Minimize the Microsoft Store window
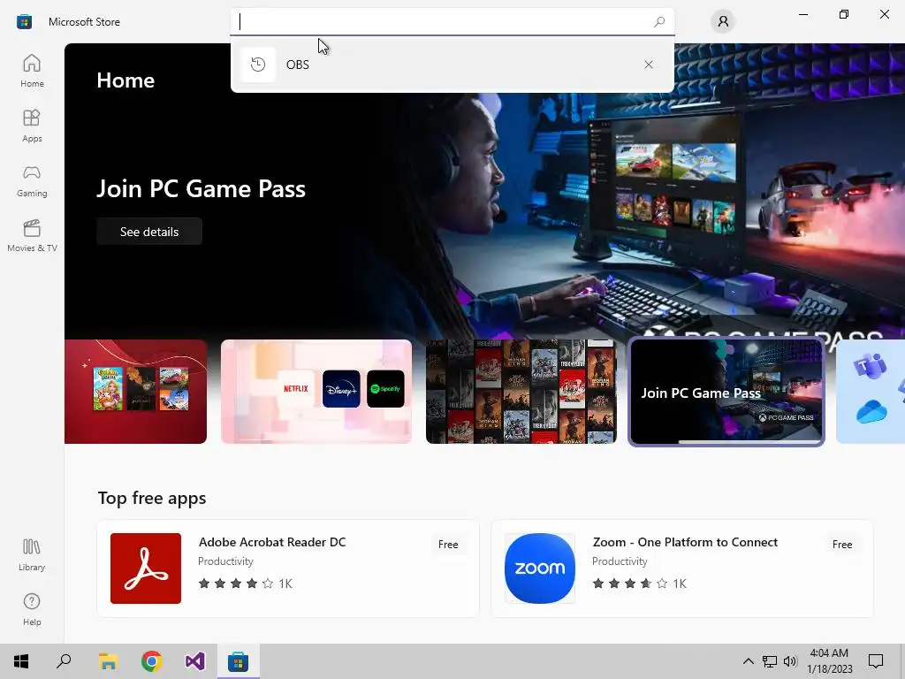 coord(802,14)
